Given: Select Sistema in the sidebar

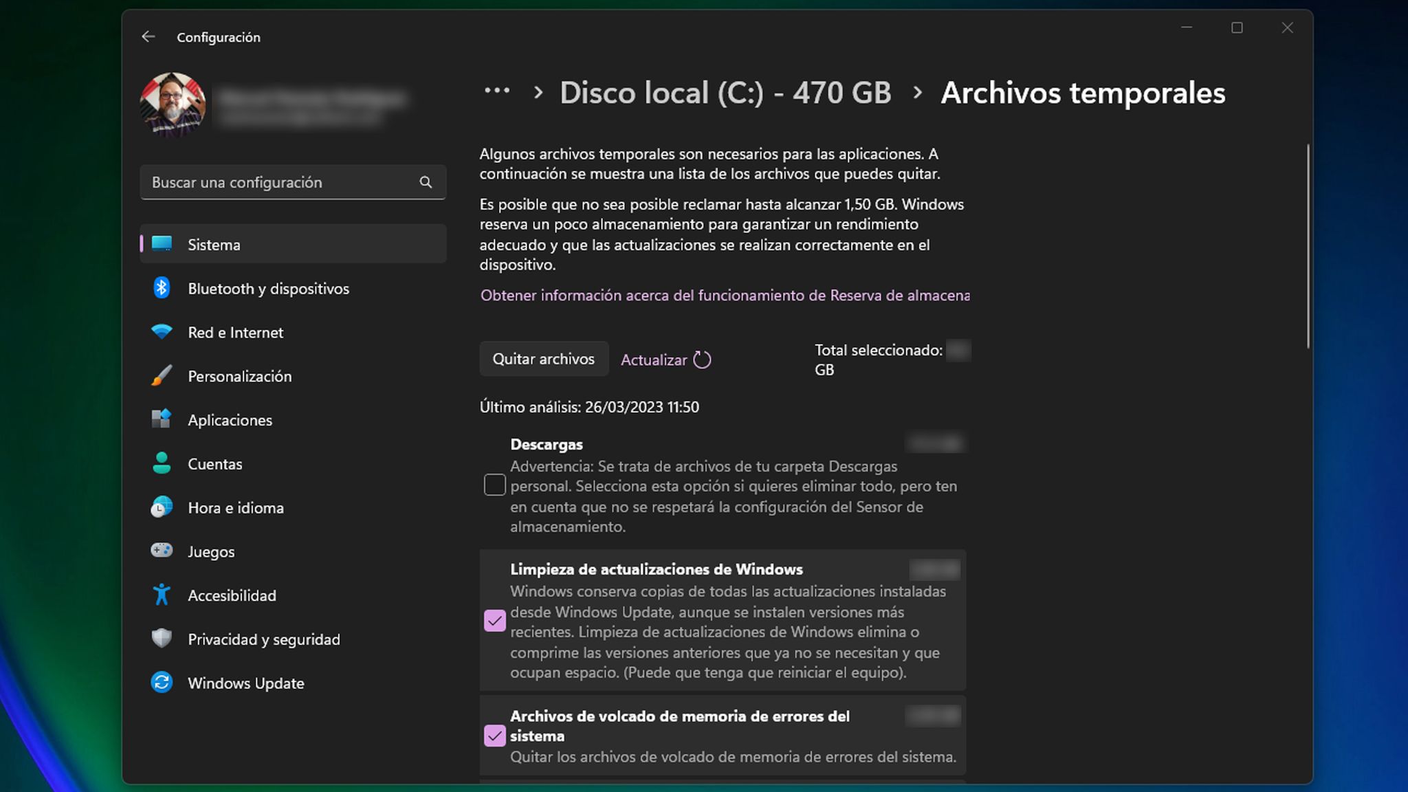Looking at the screenshot, I should click(213, 244).
